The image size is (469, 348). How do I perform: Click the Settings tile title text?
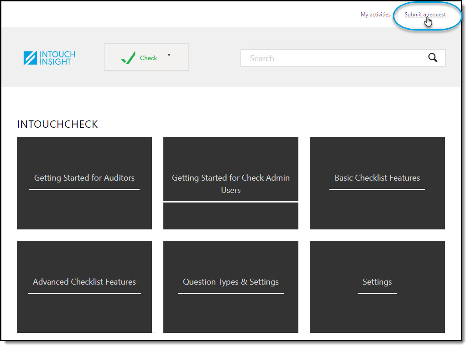click(x=377, y=281)
